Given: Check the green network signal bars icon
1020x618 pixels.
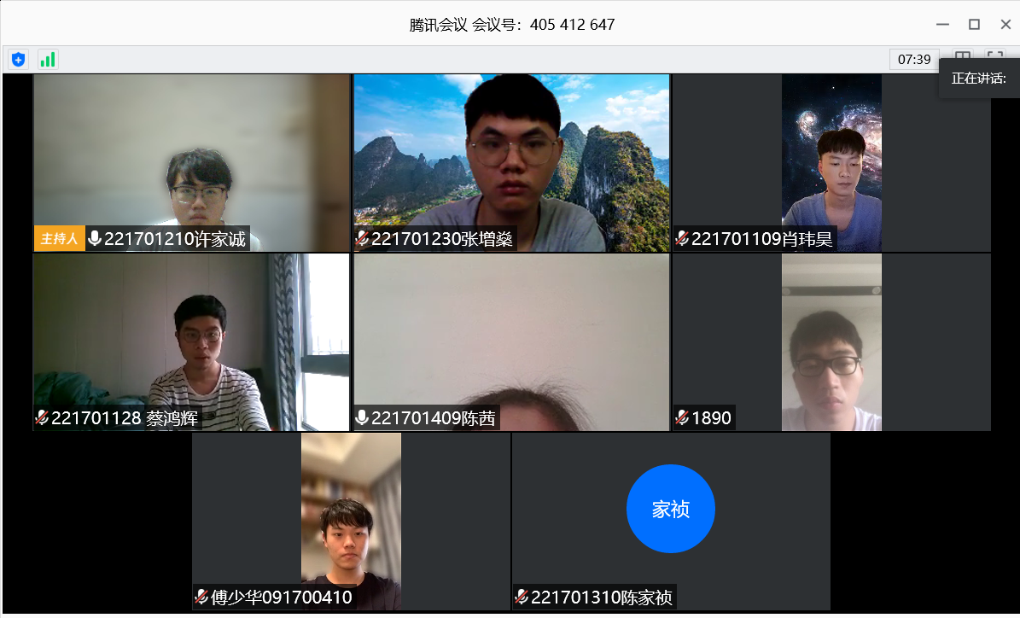Looking at the screenshot, I should click(48, 60).
